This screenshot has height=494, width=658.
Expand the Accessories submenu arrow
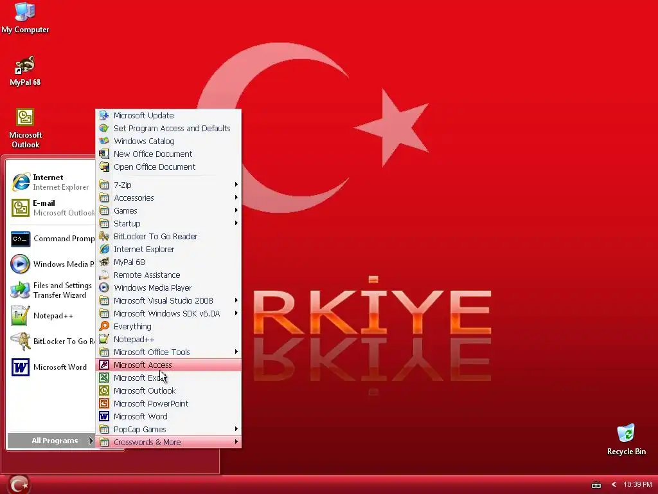[236, 197]
